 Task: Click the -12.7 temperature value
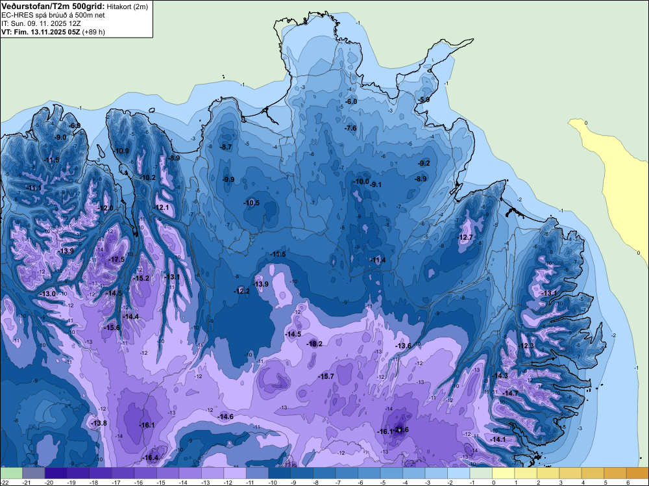[465, 237]
